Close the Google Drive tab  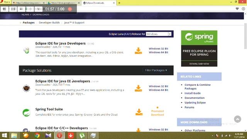tap(79, 3)
